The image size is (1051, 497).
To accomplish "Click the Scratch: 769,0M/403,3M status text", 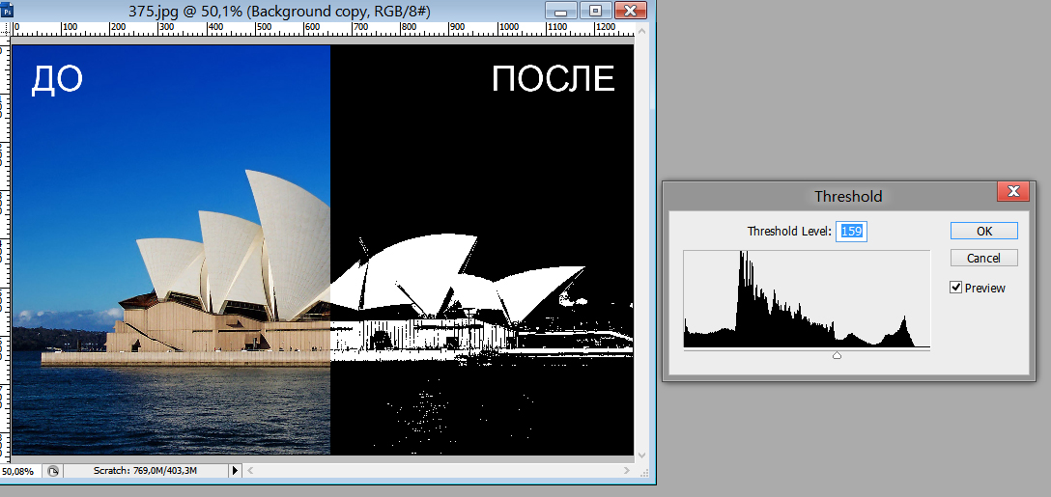I will [x=146, y=471].
